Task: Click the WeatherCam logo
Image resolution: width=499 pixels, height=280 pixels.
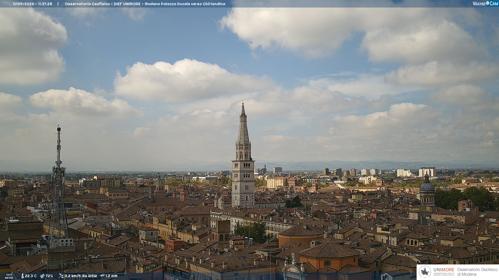Action: tap(485, 4)
